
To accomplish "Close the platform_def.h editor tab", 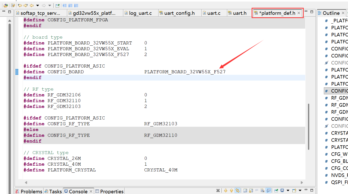I will click(x=299, y=13).
